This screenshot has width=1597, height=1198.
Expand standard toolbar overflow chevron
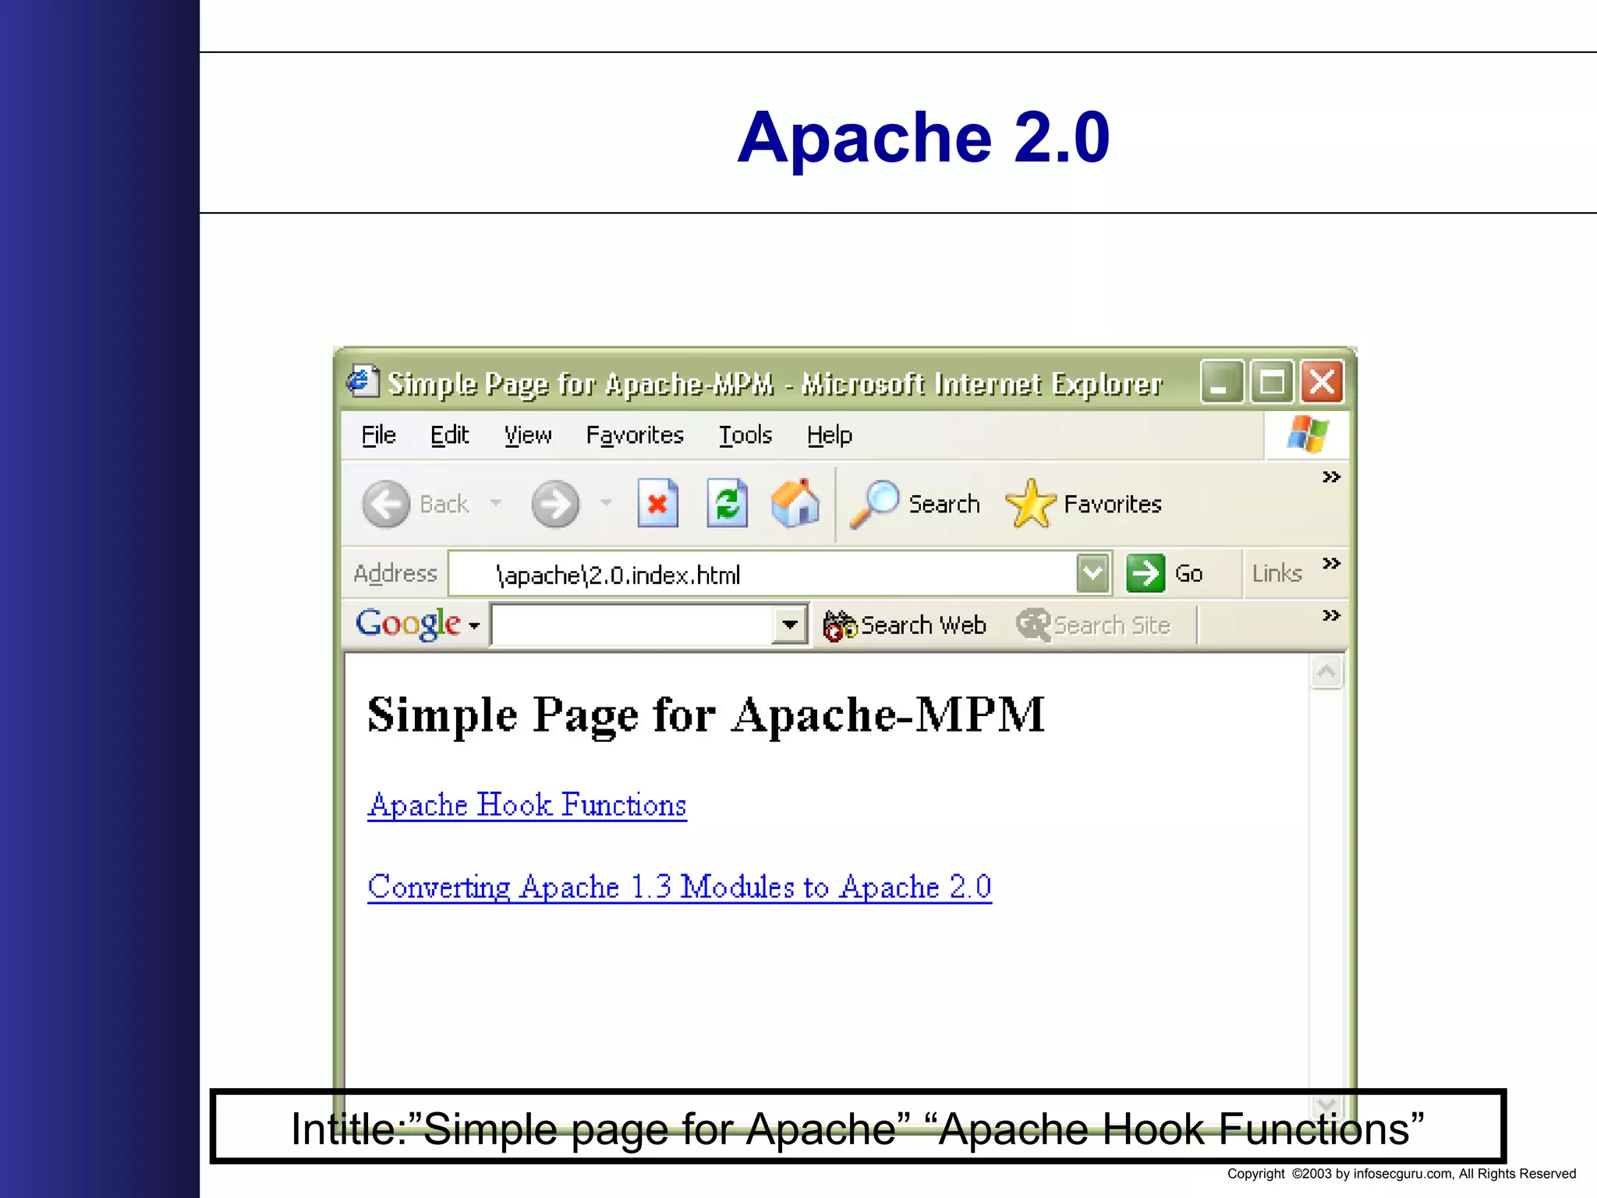click(1331, 477)
